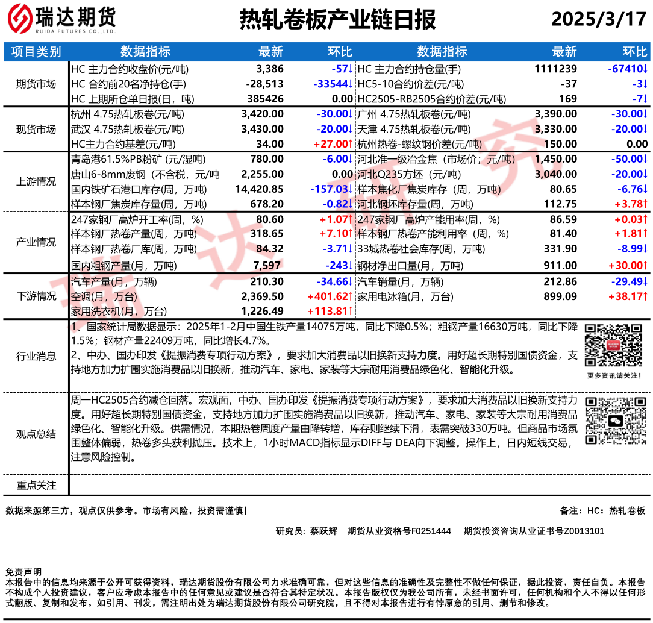This screenshot has width=653, height=623.
Task: Click the value 1111239 open interest
Action: (555, 69)
